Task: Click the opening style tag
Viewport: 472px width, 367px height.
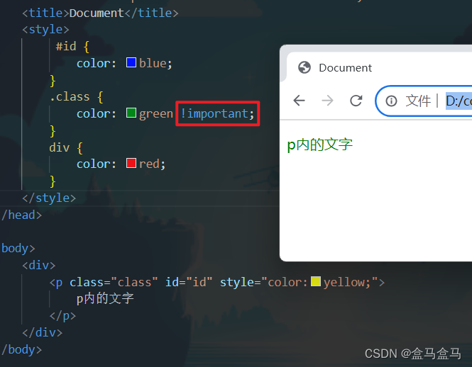Action: 45,30
